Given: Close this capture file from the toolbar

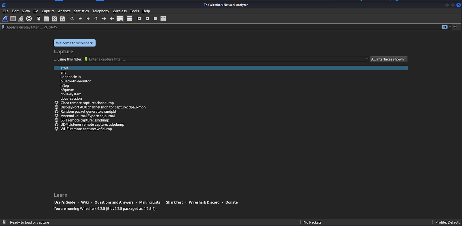Looking at the screenshot, I should (55, 19).
